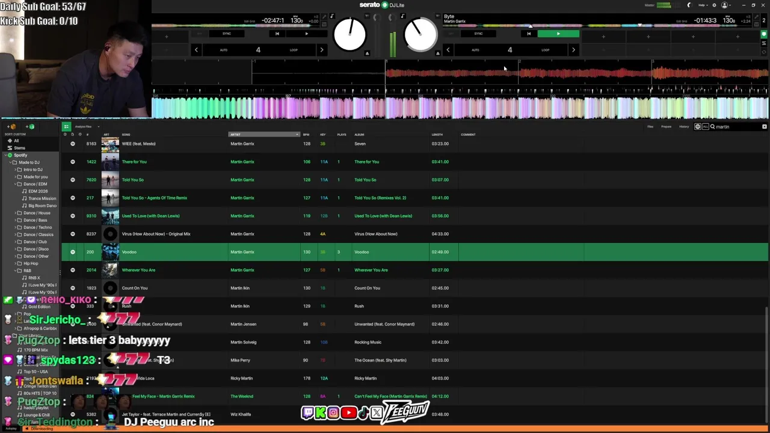Viewport: 770px width, 433px height.
Task: Halve the left deck loop size
Action: [x=196, y=50]
